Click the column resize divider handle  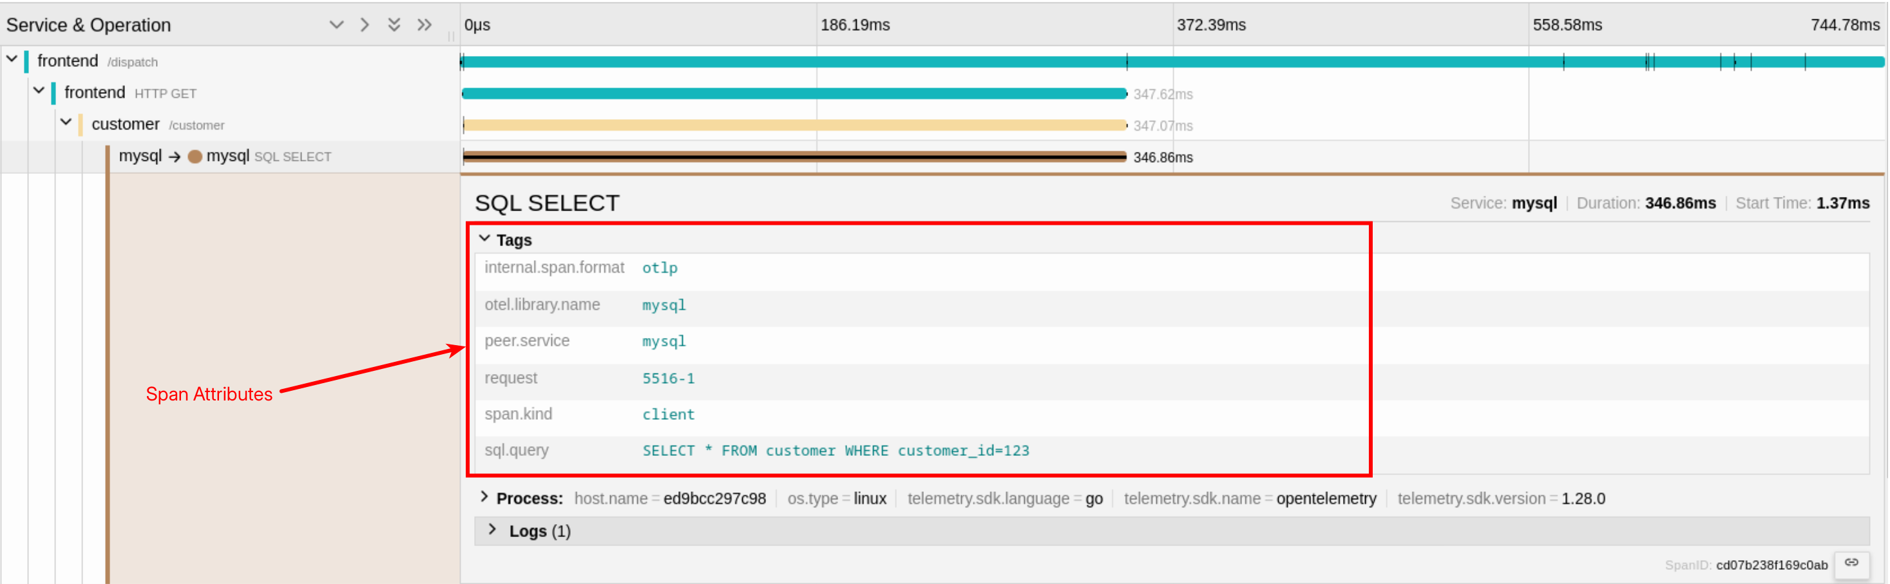451,35
